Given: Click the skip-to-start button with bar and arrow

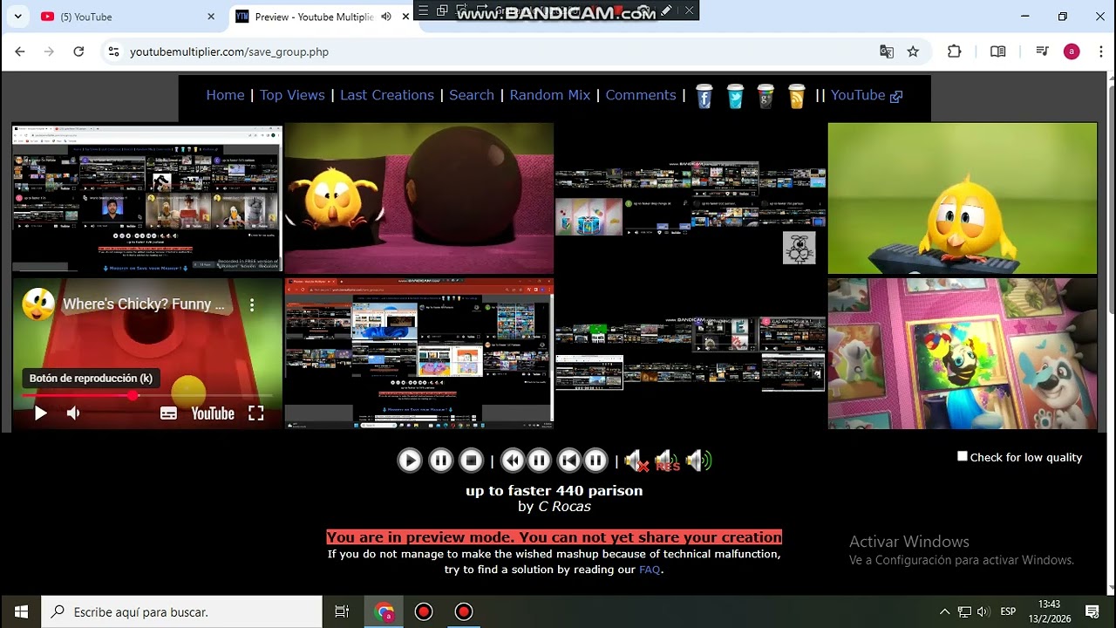Looking at the screenshot, I should 569,461.
